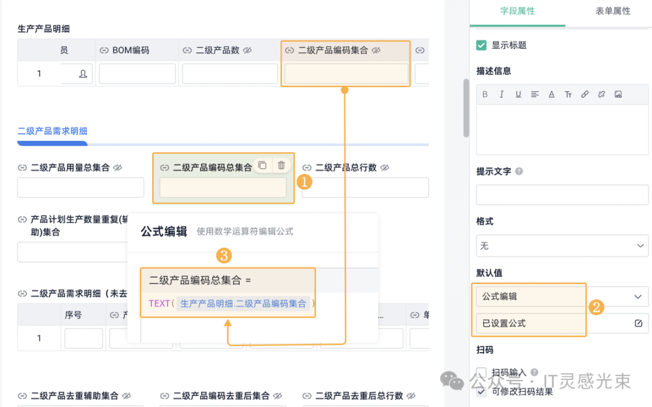The height and width of the screenshot is (407, 652).
Task: Toggle bold in description toolbar
Action: [x=485, y=95]
